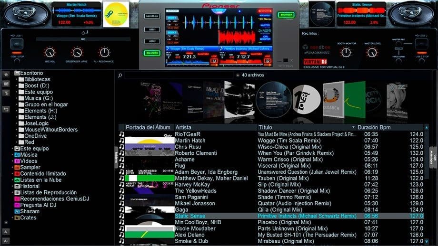Decrease font size with the lower A- button
This screenshot has height=246, width=438.
coord(6,241)
